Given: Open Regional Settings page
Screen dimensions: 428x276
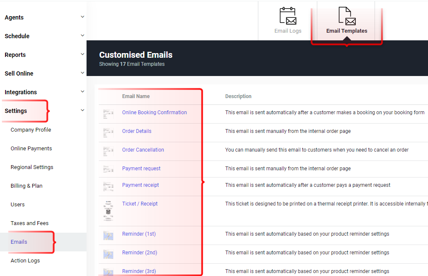Looking at the screenshot, I should point(32,167).
